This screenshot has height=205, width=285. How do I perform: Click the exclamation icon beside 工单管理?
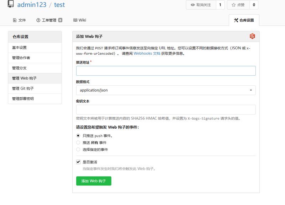[x=38, y=20]
